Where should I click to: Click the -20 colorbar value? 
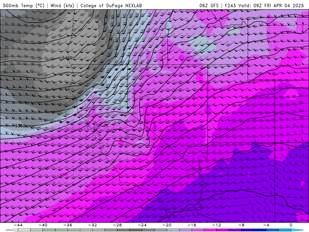pyautogui.click(x=167, y=225)
